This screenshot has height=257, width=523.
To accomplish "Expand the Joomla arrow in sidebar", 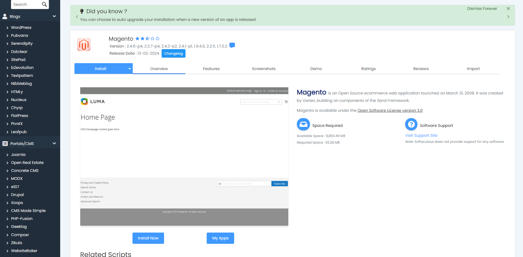I will (7, 155).
